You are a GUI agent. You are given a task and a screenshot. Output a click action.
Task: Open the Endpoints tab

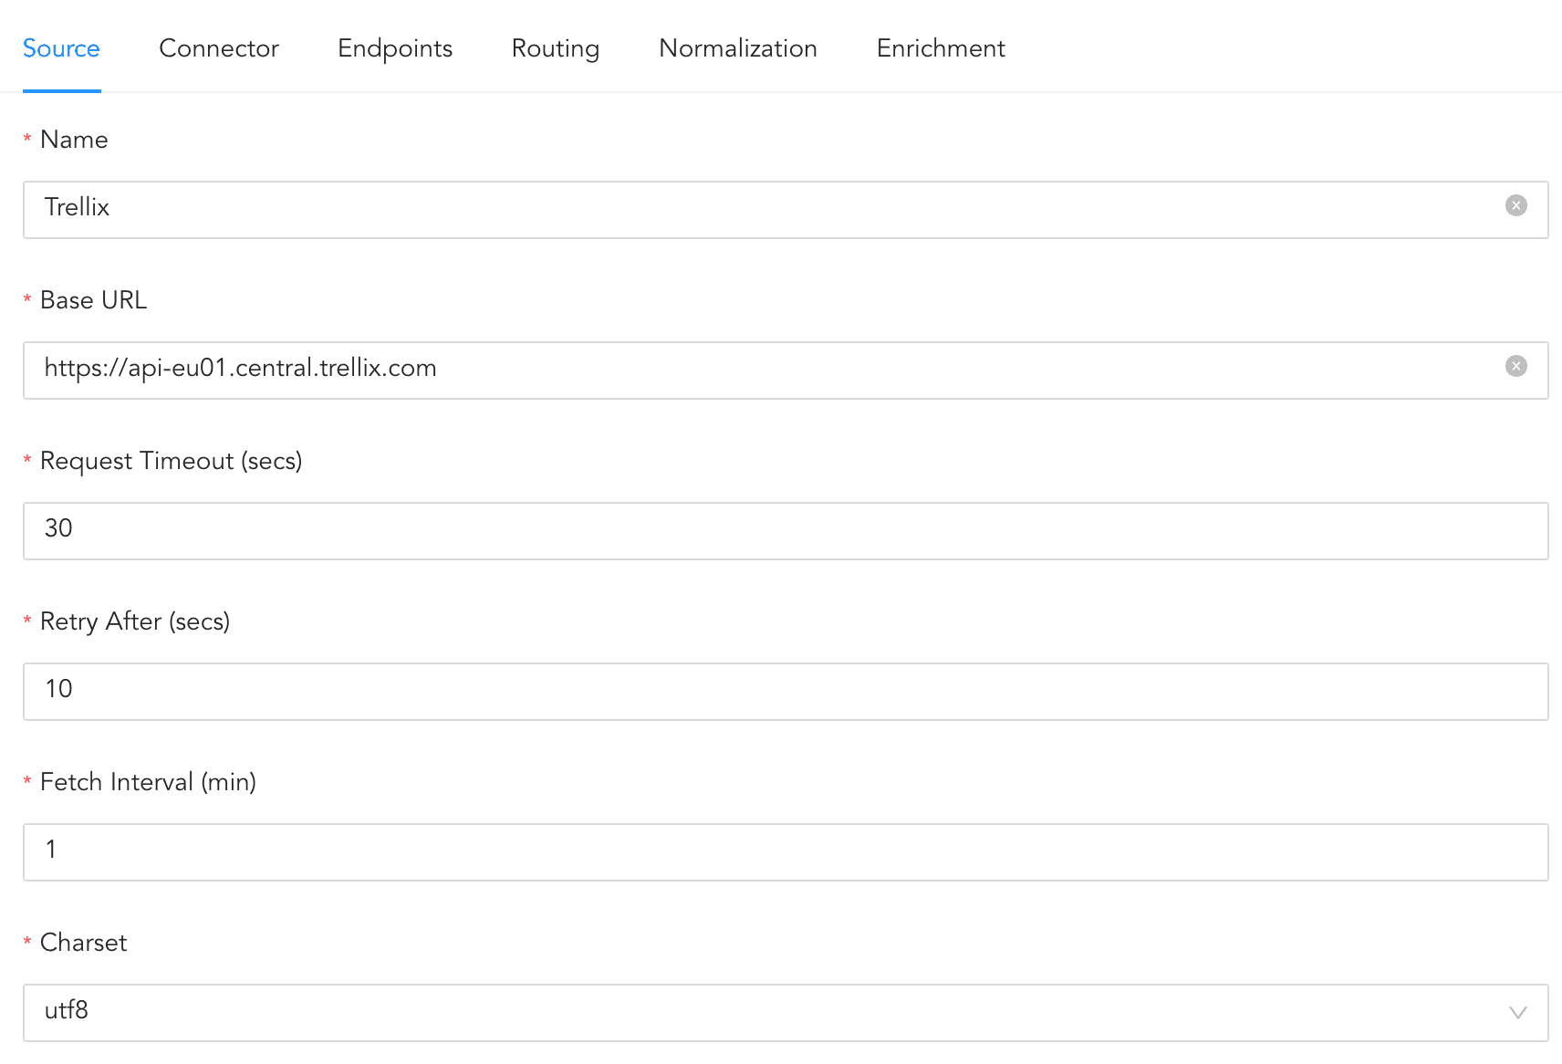coord(395,48)
